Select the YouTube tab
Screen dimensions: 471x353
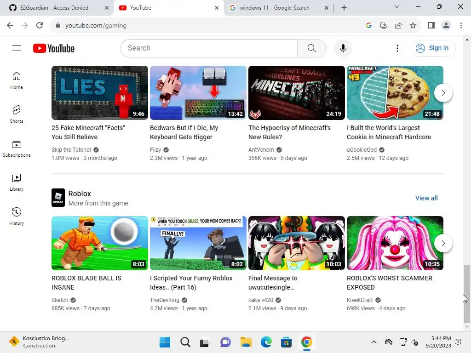point(168,8)
